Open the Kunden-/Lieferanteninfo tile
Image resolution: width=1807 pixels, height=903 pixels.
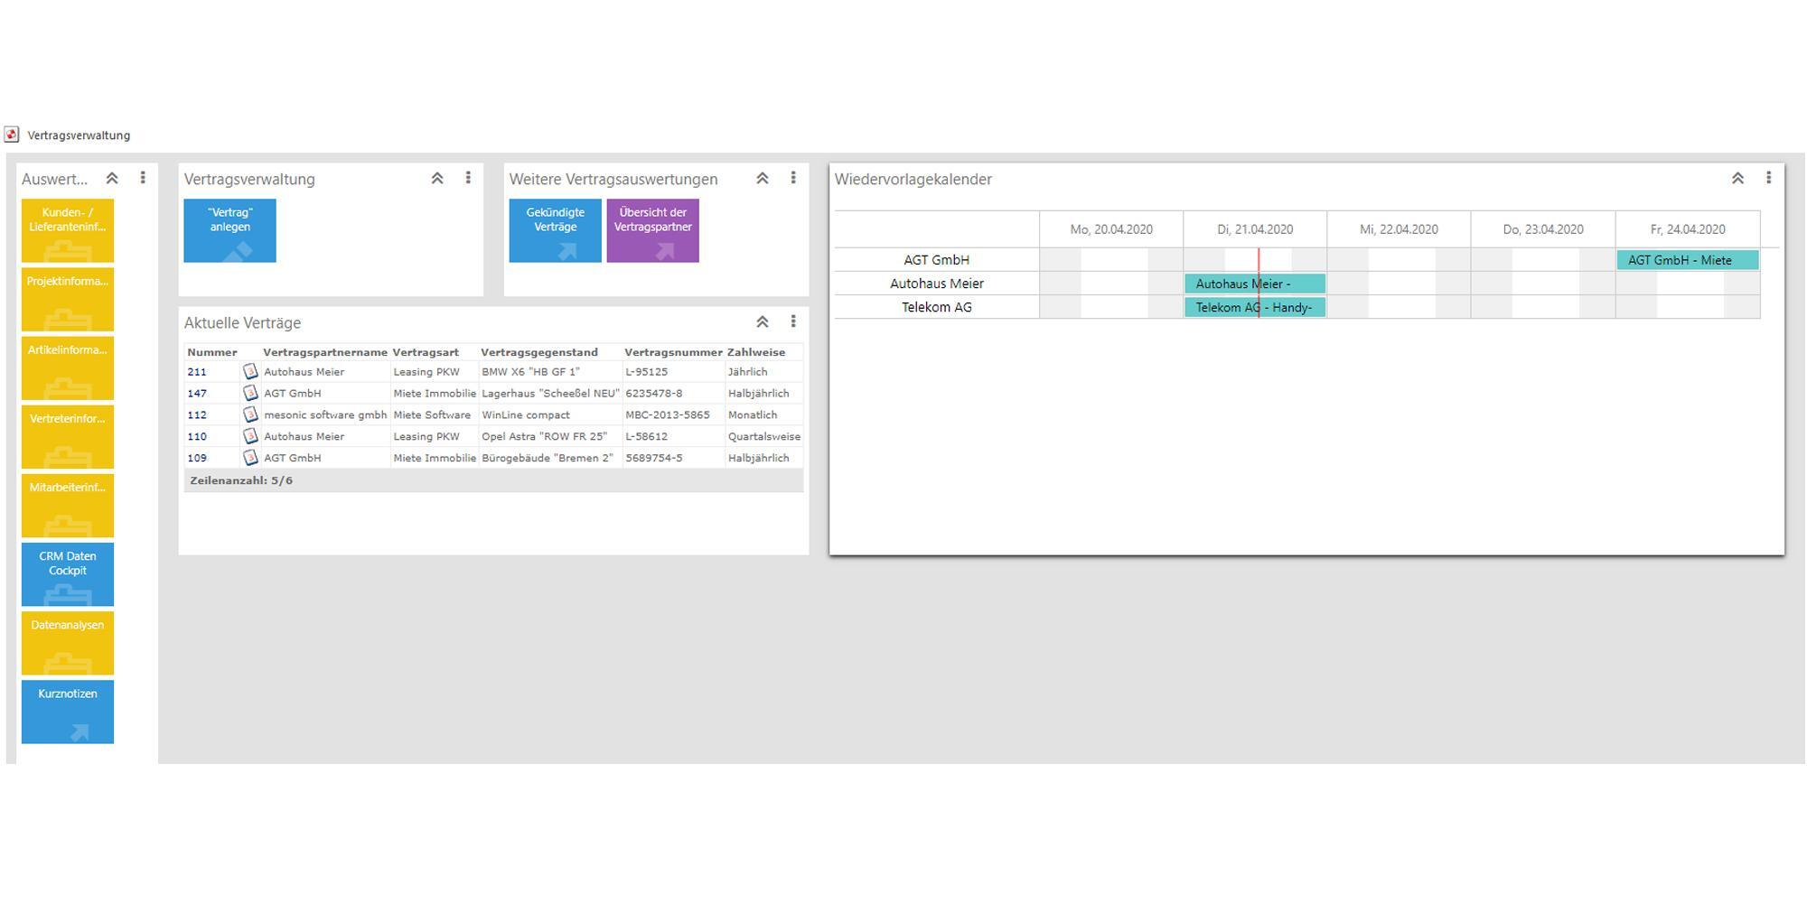point(68,230)
